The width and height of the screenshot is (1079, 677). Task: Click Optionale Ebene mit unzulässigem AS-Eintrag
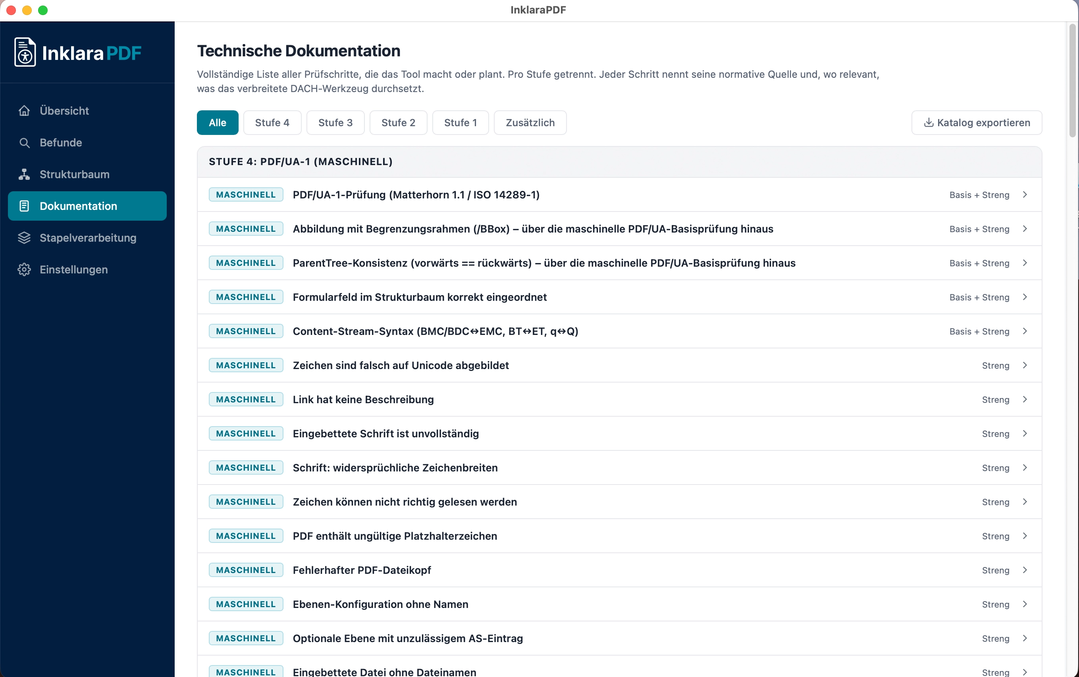408,638
